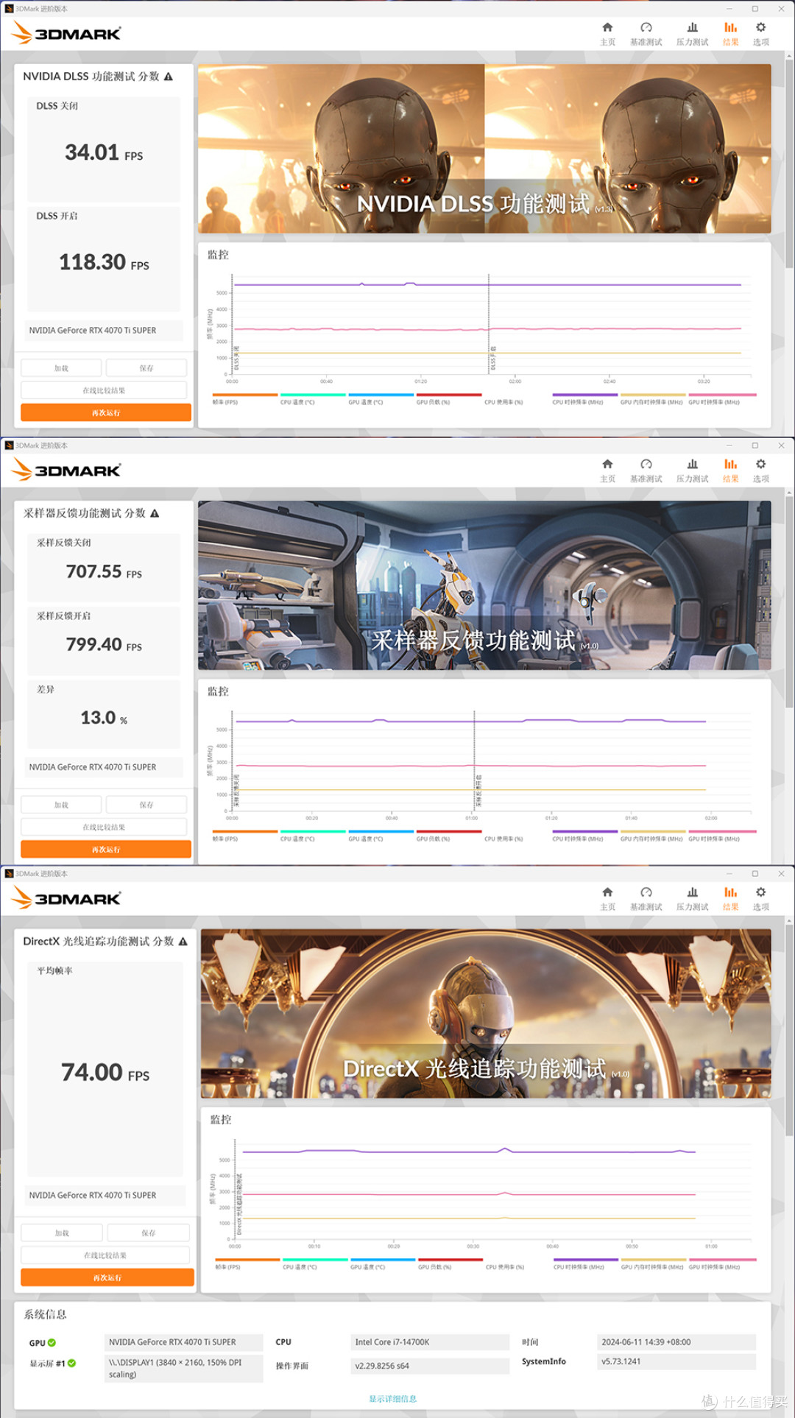Click 在线比较结果 in 采样器反馈 window
The height and width of the screenshot is (1418, 795).
(104, 827)
